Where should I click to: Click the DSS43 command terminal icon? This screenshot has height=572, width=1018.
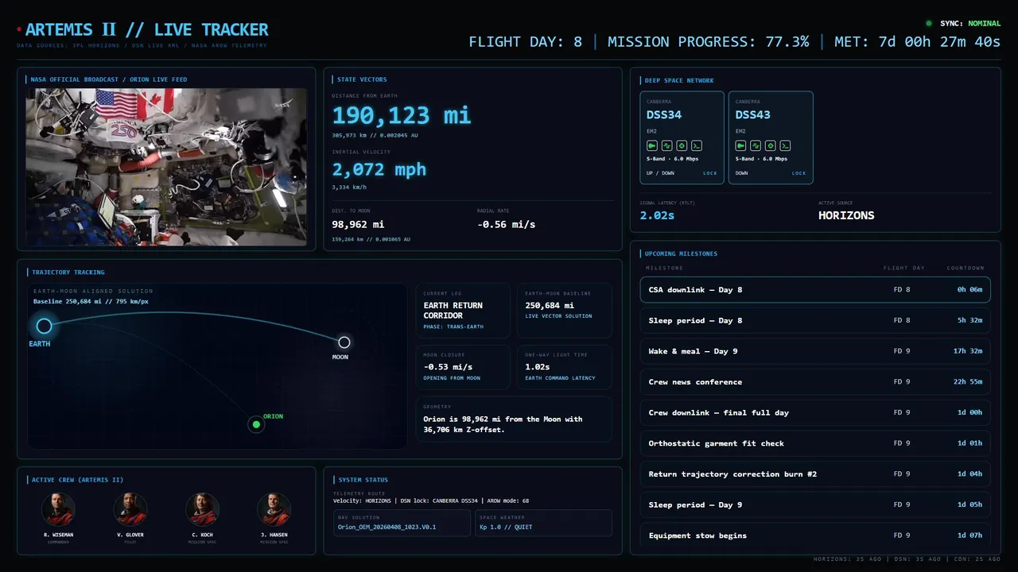pos(785,145)
